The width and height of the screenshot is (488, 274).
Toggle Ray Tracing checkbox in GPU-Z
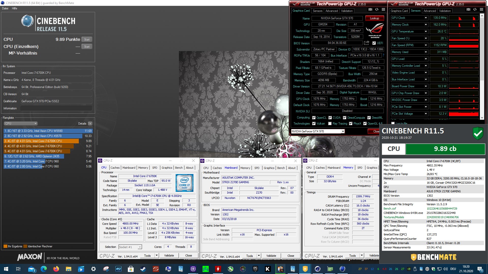click(330, 124)
